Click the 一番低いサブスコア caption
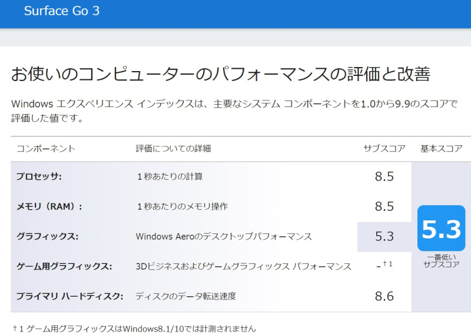This screenshot has width=471, height=335. click(441, 261)
